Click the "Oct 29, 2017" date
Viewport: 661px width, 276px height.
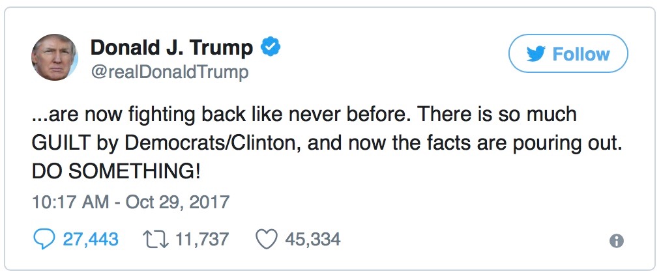(178, 201)
